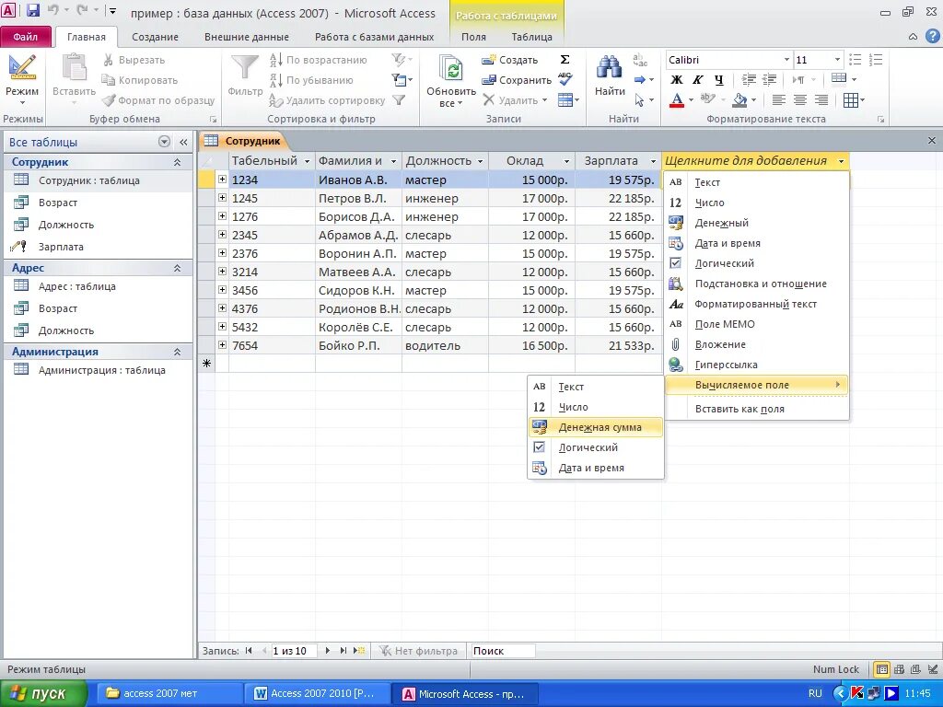Open the Табельный column dropdown arrow
The image size is (943, 707).
coord(307,161)
